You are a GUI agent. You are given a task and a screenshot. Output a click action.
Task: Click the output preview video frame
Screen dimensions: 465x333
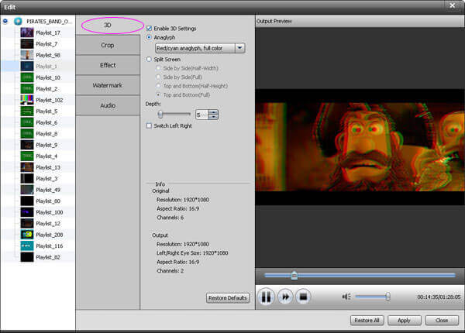(360, 147)
